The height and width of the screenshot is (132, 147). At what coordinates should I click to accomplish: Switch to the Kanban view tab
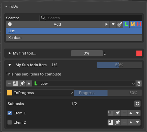tap(74, 38)
